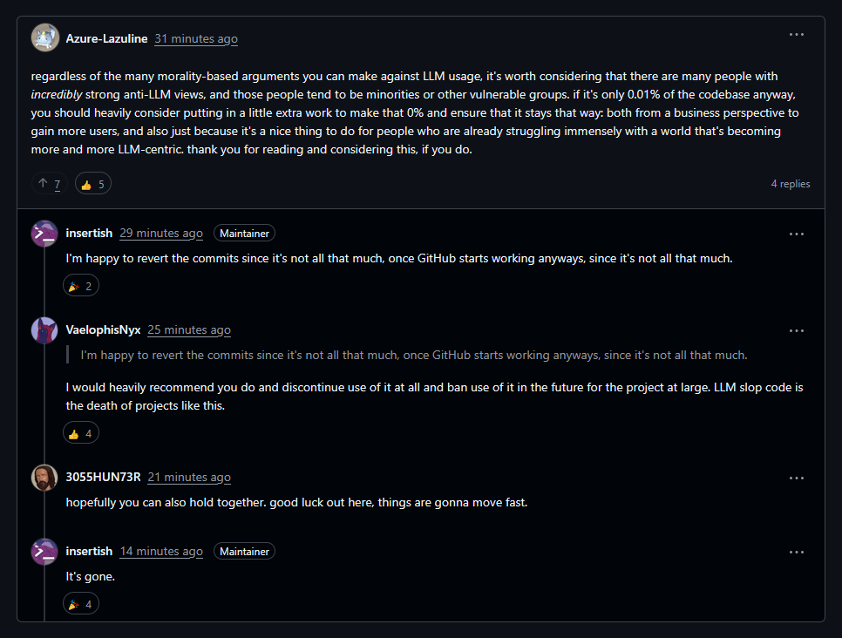
Task: Click insertish's avatar on 'It's gone.' reply
Action: pos(44,552)
